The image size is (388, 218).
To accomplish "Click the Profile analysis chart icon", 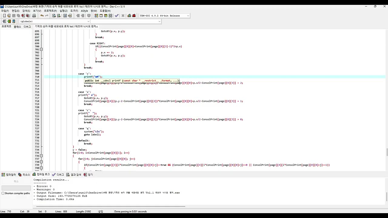I will coord(129,16).
